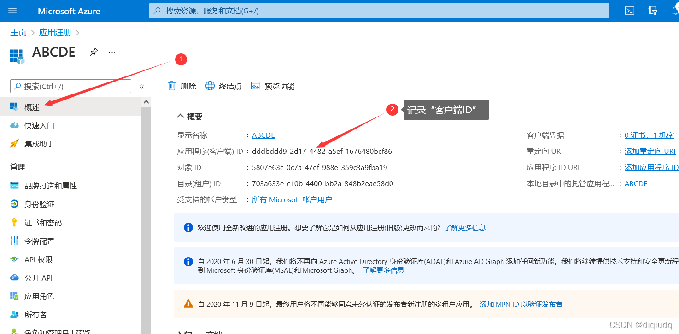The image size is (679, 334).
Task: Click the 身份验证 sidebar icon
Action: 14,204
